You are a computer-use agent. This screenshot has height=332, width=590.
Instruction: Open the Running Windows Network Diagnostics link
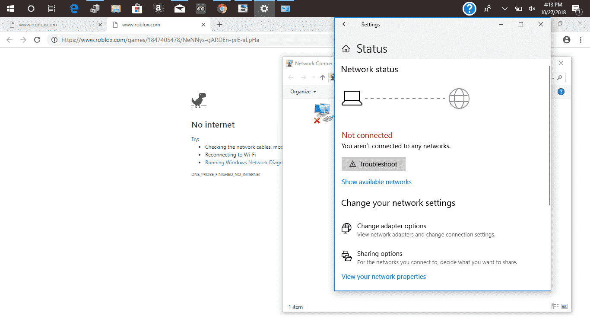coord(244,163)
